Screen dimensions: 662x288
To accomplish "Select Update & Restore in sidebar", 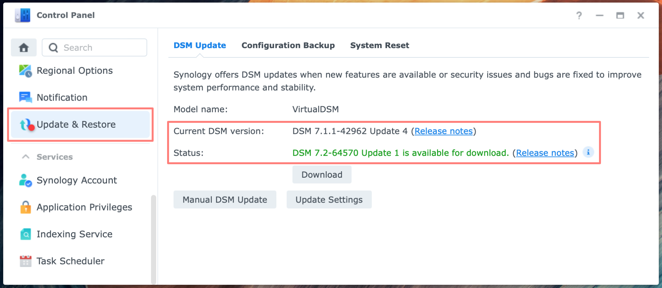I will [80, 124].
